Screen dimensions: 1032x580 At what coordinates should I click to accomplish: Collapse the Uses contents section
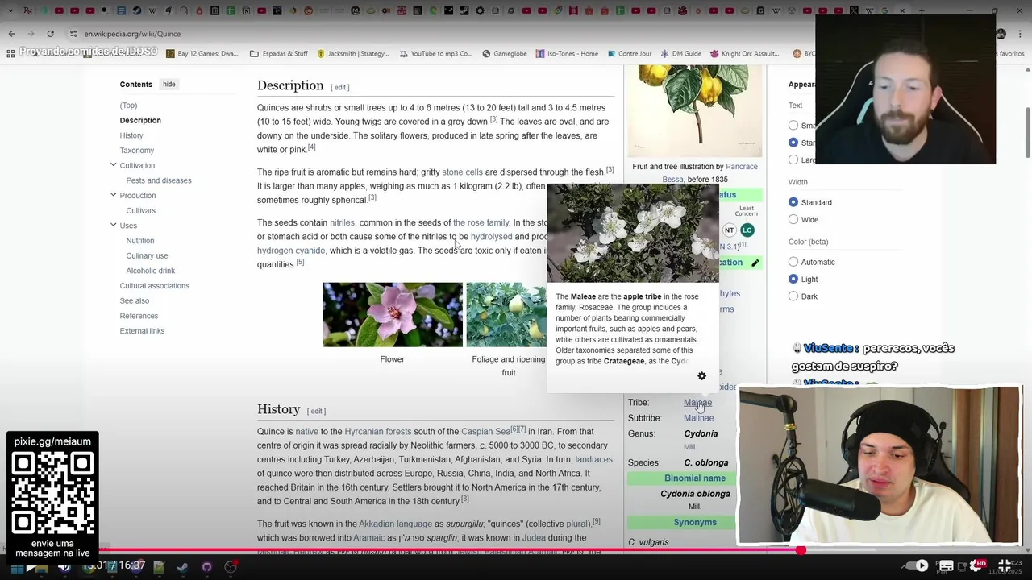click(113, 225)
